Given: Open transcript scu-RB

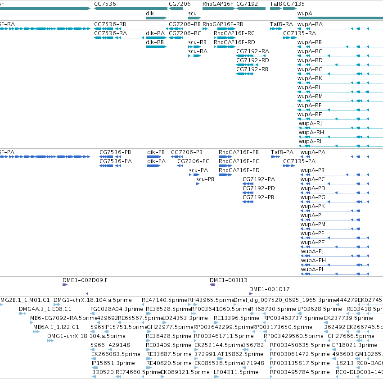Looking at the screenshot, I should (x=194, y=47).
